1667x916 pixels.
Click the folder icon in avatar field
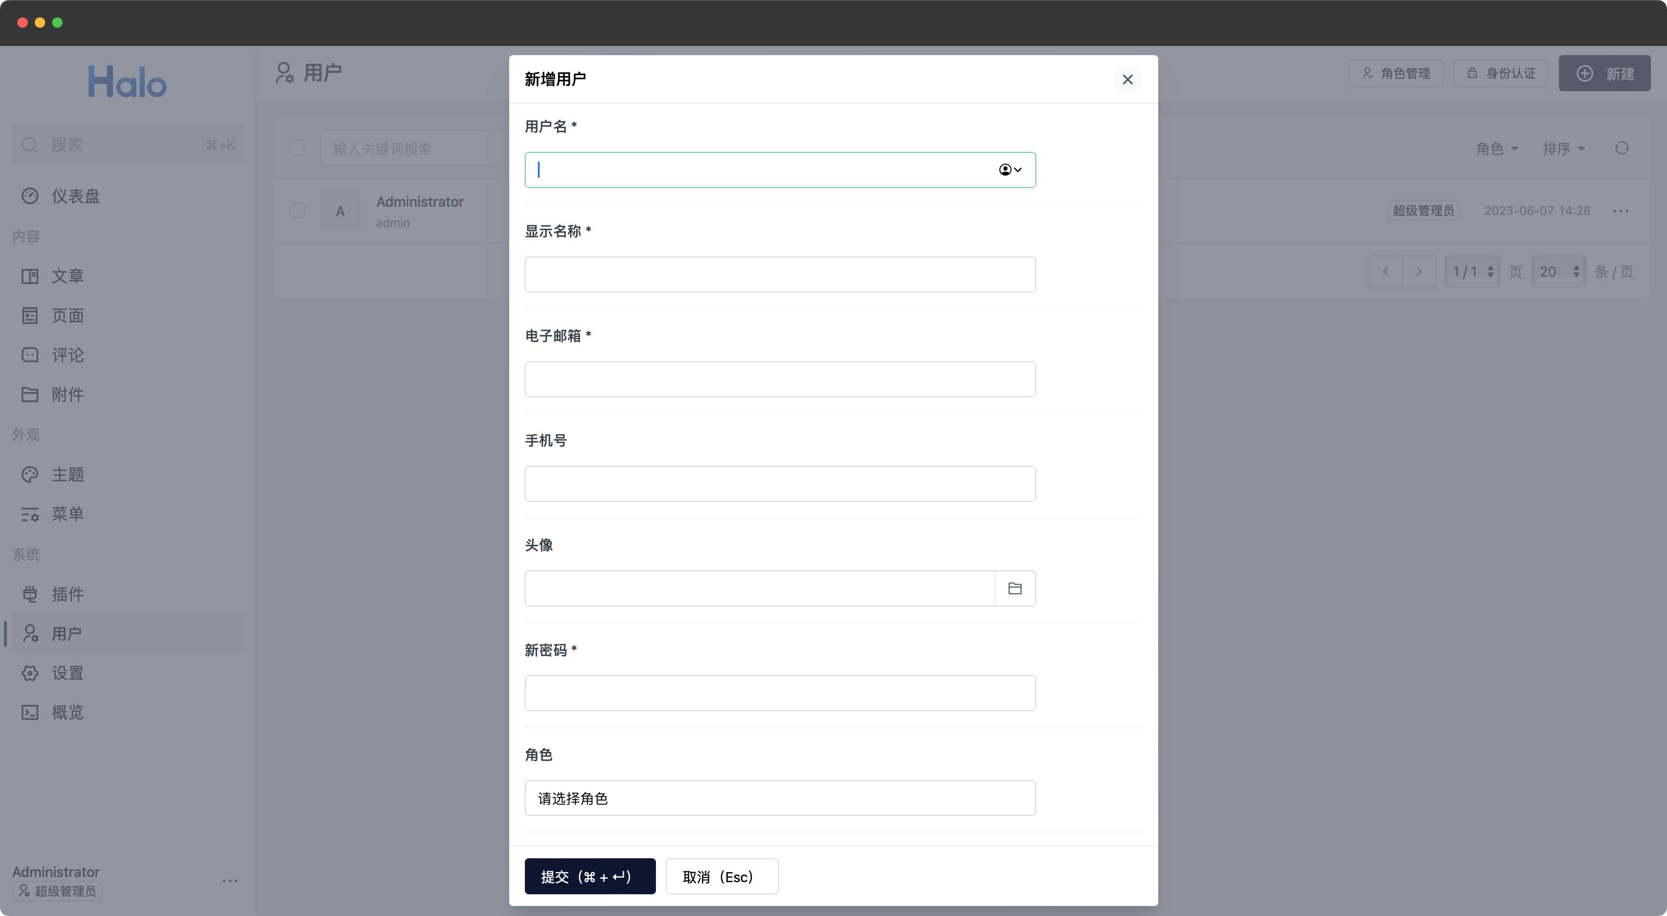click(x=1015, y=588)
